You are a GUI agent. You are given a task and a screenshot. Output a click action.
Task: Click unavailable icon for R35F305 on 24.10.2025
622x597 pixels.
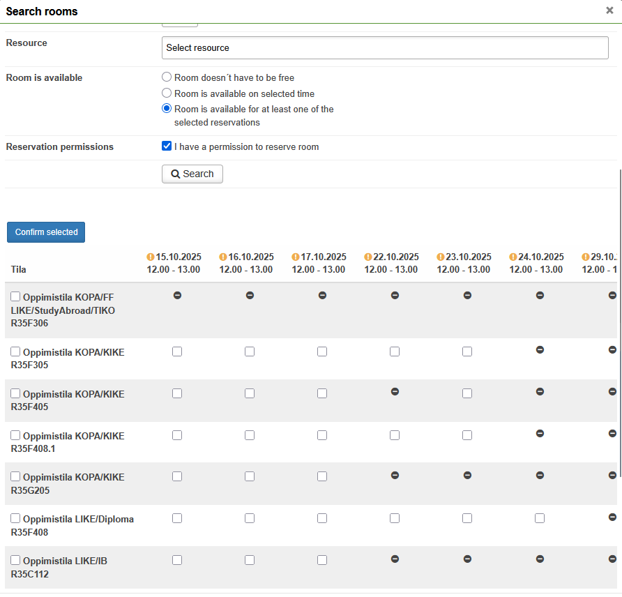pyautogui.click(x=540, y=350)
